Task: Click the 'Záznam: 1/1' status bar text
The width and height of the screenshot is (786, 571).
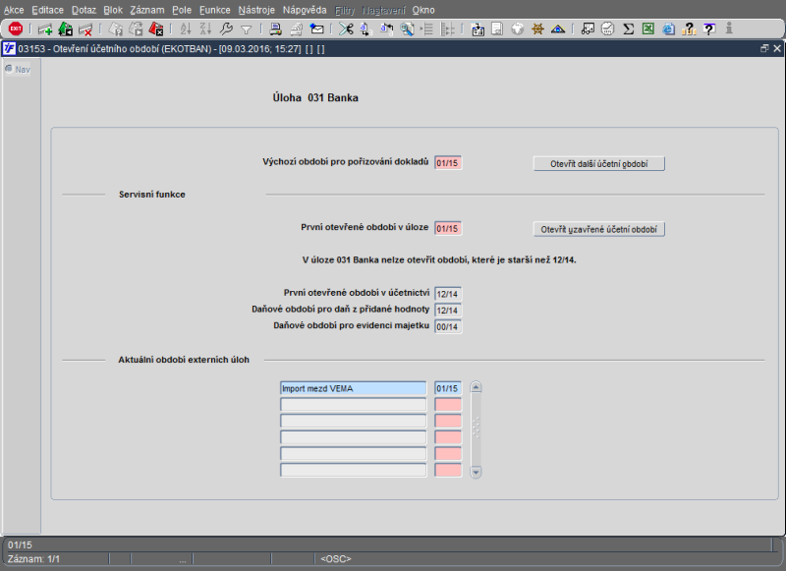Action: [x=34, y=558]
